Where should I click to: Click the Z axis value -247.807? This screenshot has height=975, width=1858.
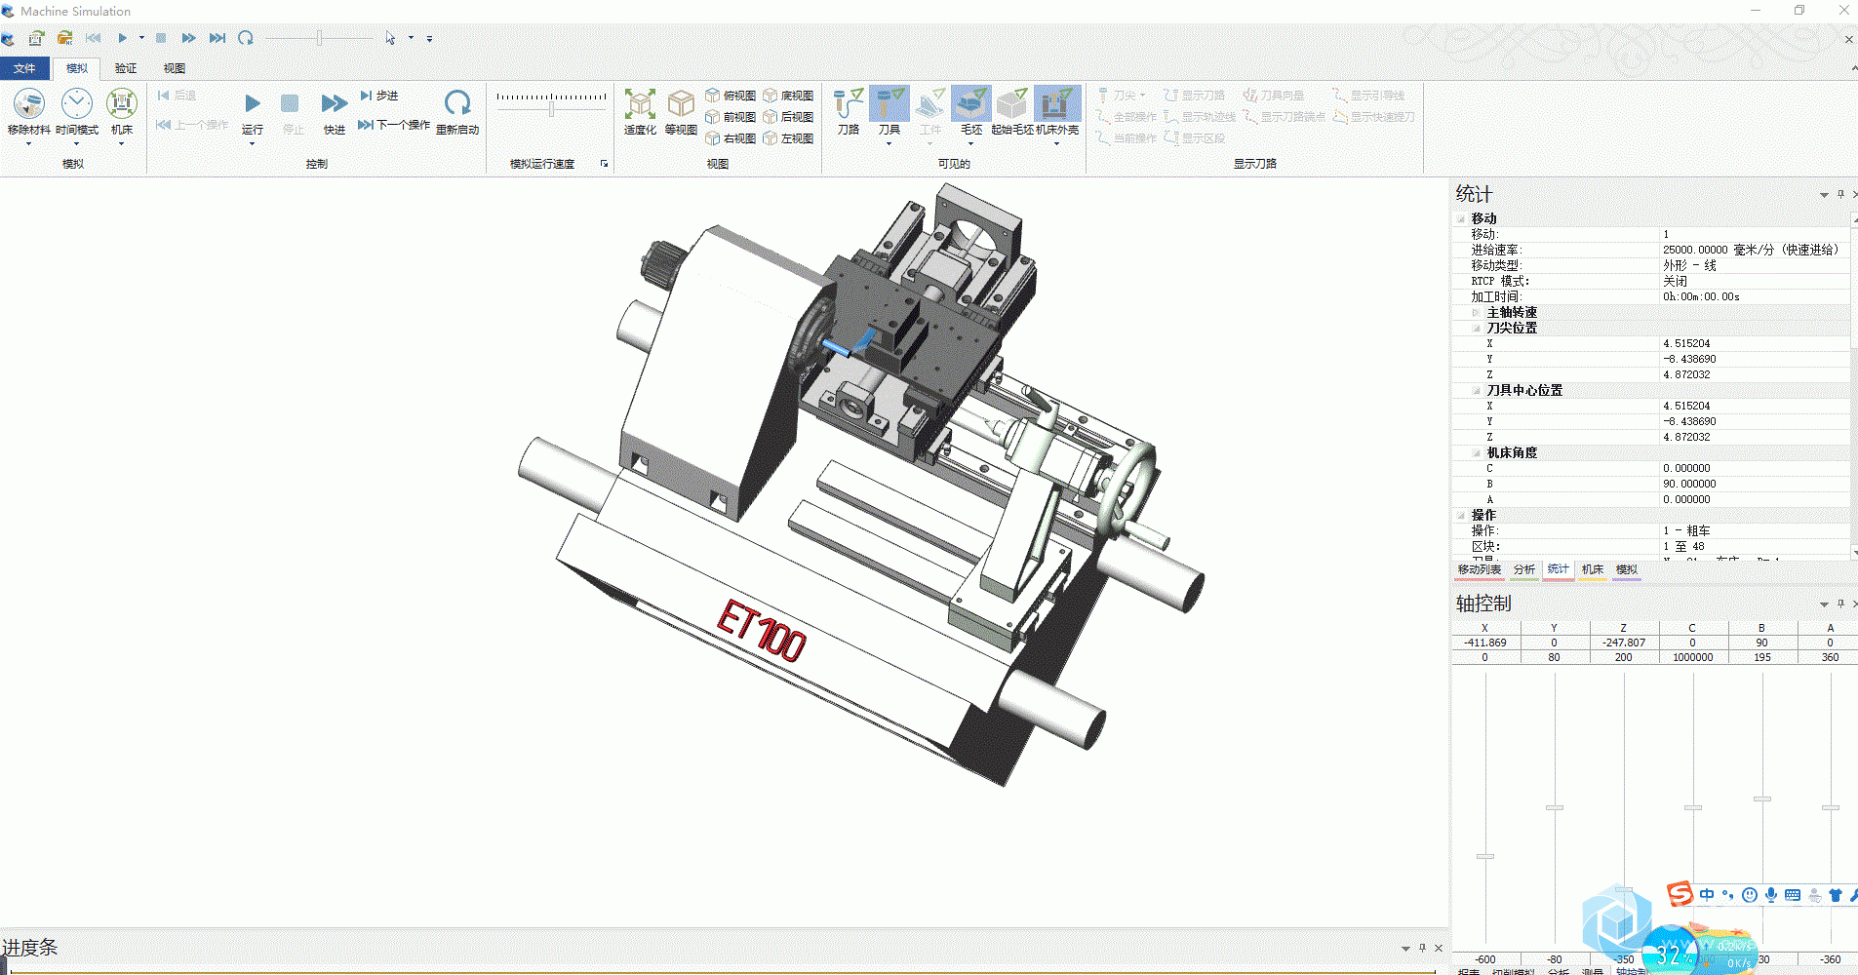tap(1623, 643)
